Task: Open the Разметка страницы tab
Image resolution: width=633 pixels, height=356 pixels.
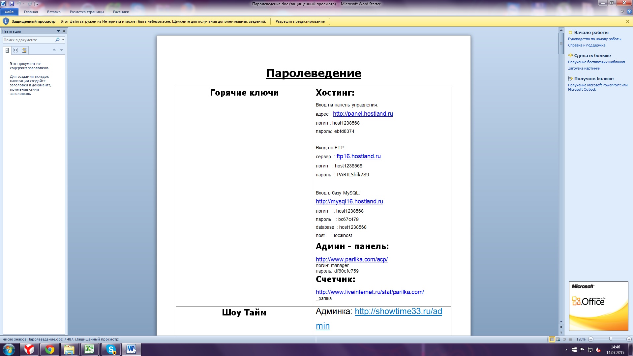Action: pos(87,12)
